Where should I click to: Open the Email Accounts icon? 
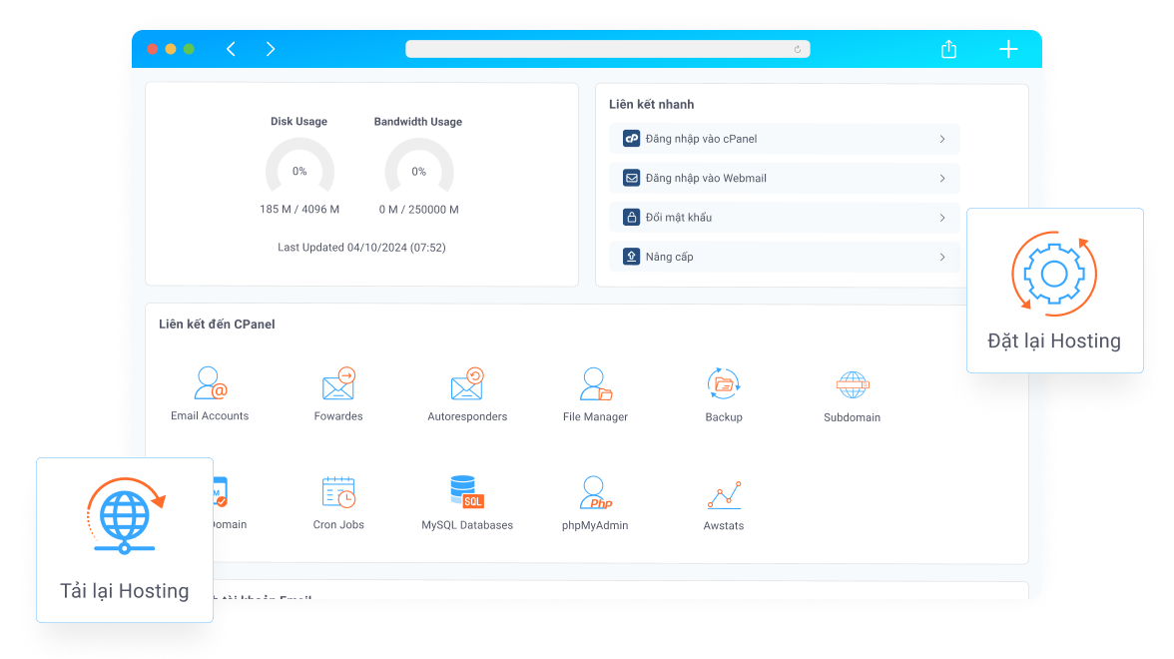(209, 382)
